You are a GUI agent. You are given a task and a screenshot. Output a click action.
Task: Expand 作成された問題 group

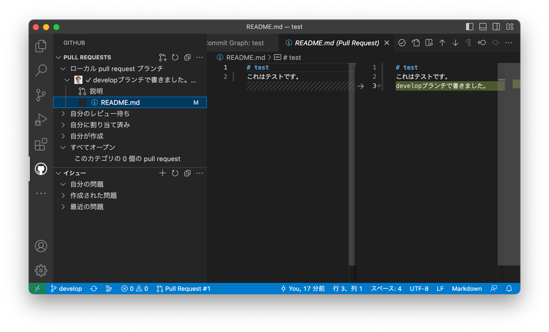(63, 195)
